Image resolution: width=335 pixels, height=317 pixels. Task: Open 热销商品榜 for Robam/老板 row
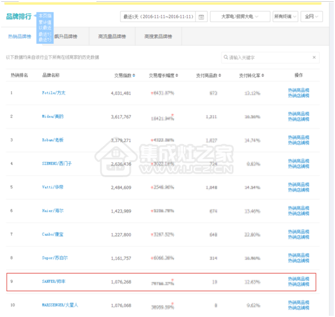click(x=298, y=137)
